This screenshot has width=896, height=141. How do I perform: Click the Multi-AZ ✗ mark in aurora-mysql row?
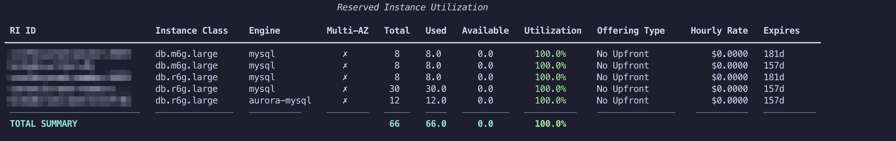[x=345, y=101]
